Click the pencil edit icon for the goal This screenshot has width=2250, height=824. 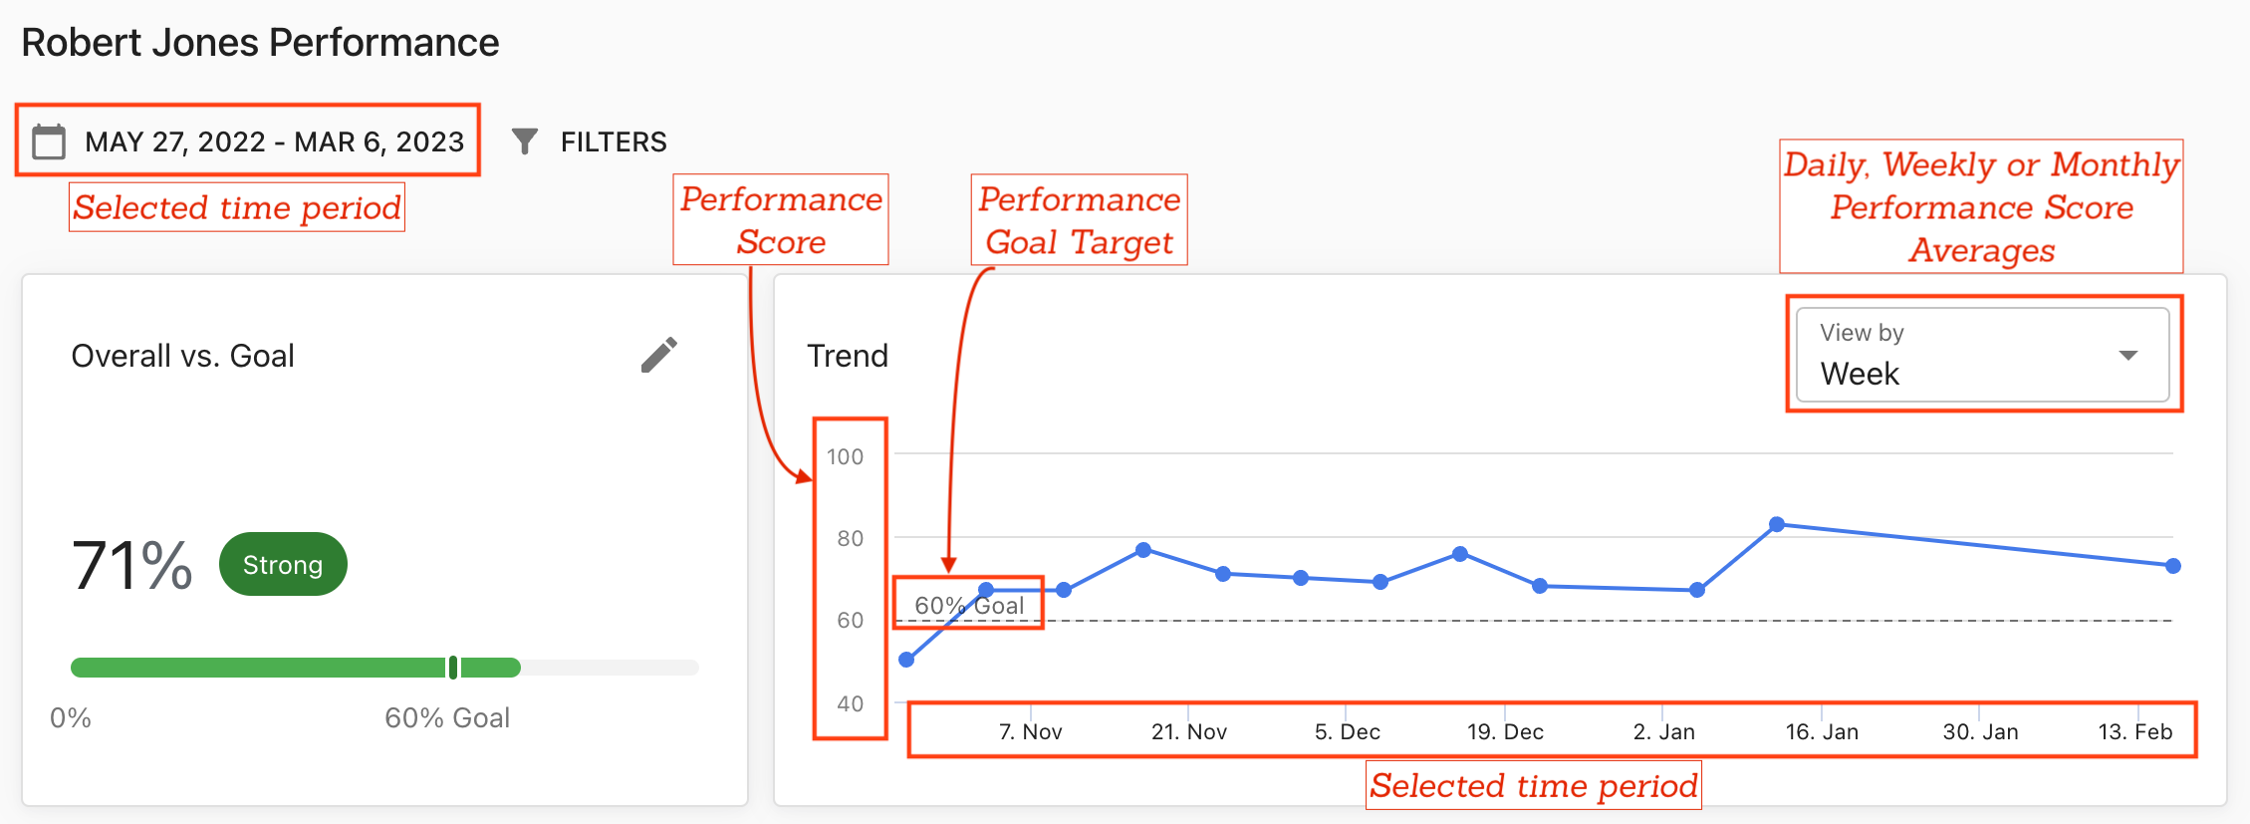(x=658, y=355)
